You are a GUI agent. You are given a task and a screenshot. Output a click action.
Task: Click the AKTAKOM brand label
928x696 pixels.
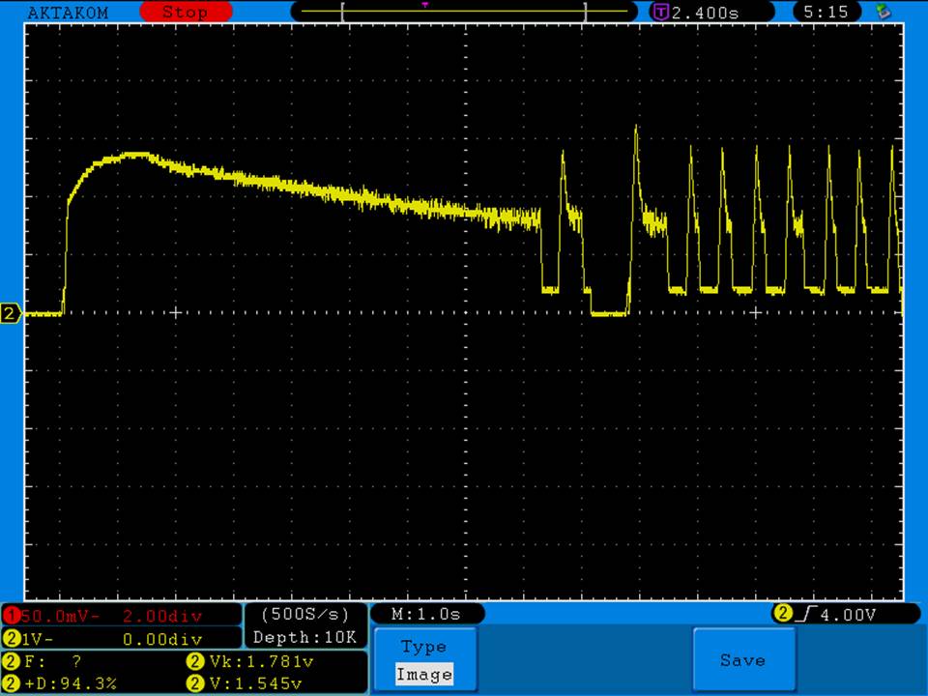(68, 13)
